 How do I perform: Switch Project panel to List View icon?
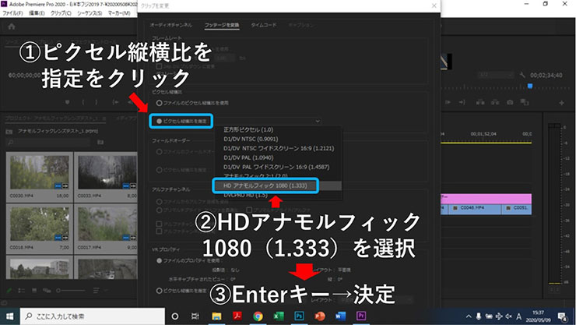[22, 291]
